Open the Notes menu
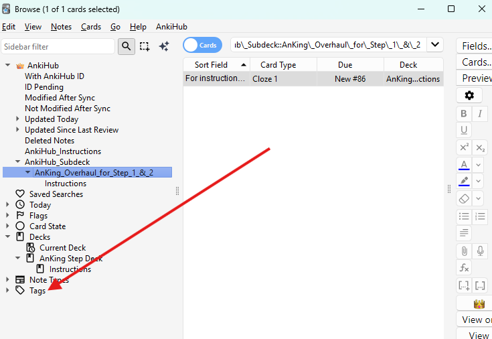 pyautogui.click(x=61, y=27)
